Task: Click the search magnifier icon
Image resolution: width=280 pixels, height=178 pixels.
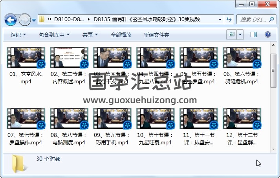Action: pyautogui.click(x=271, y=19)
